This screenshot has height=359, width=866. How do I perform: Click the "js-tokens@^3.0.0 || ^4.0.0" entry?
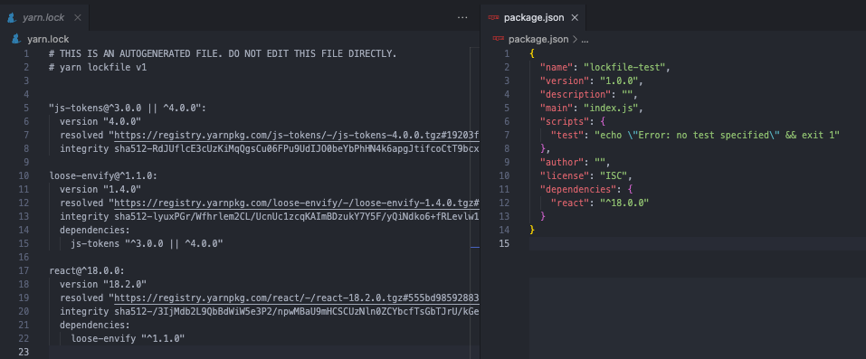click(127, 109)
